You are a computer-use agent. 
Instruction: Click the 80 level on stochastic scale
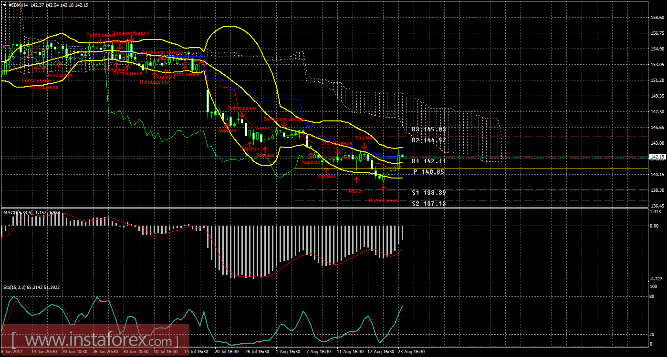click(652, 296)
